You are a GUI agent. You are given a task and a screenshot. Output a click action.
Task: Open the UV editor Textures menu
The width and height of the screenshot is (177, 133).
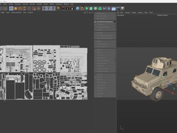pyautogui.click(x=30, y=13)
